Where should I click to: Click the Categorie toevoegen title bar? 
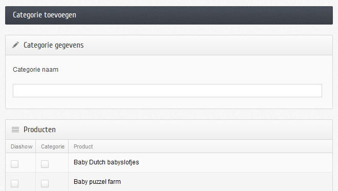click(169, 15)
